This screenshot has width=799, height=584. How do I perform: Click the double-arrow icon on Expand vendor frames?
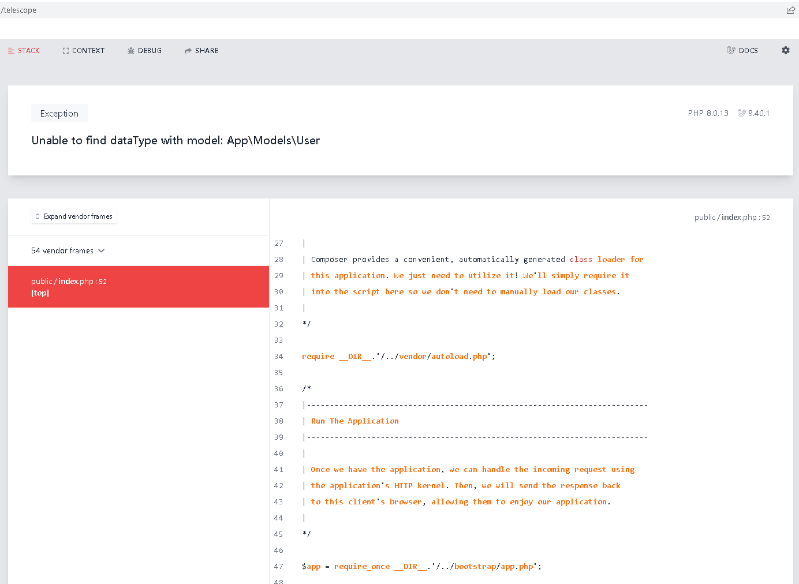coord(38,216)
